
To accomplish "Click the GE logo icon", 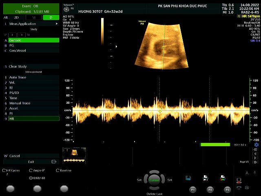I will click(x=66, y=9).
